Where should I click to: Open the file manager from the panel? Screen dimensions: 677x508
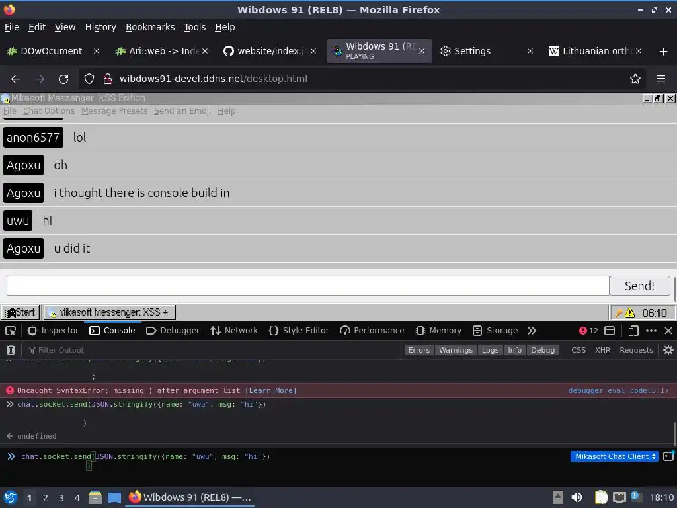point(95,497)
